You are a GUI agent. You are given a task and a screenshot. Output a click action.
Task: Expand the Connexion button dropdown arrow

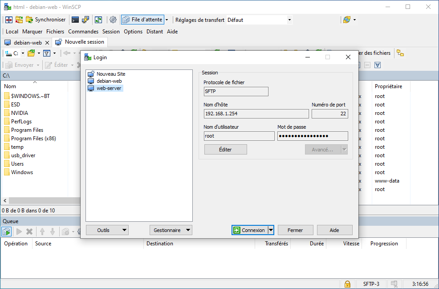[271, 230]
